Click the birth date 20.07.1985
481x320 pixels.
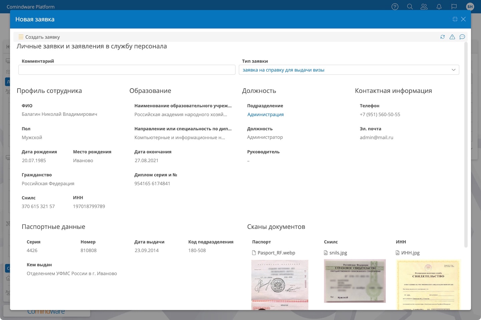pyautogui.click(x=34, y=161)
